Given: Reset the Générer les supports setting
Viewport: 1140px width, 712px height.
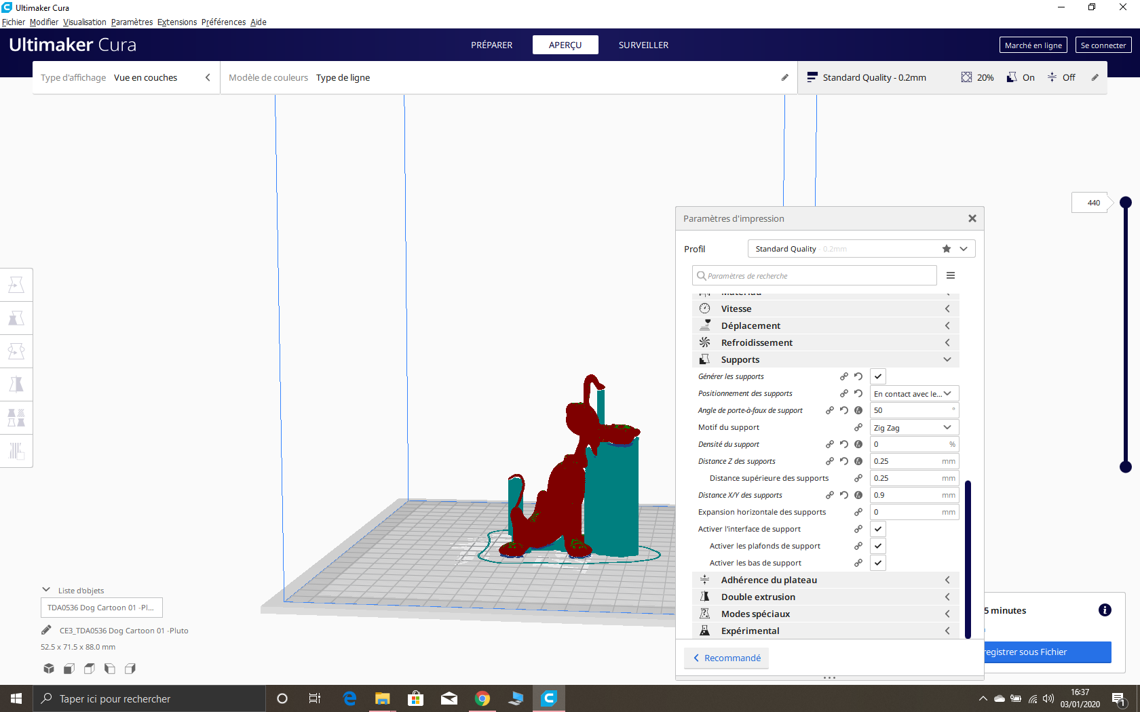Looking at the screenshot, I should 858,376.
